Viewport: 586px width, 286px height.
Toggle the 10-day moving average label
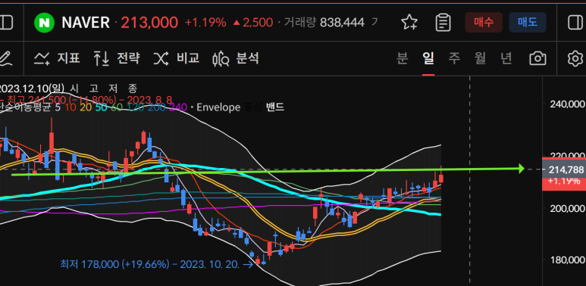tap(70, 107)
